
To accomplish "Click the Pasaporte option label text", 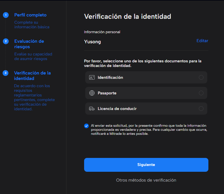I will pyautogui.click(x=107, y=93).
